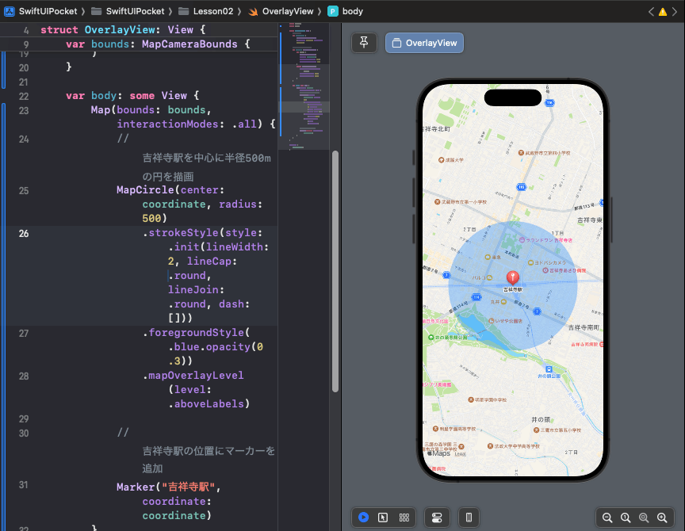Click 'Map(bounds: bounds,' code text
The width and height of the screenshot is (685, 531).
pos(151,110)
